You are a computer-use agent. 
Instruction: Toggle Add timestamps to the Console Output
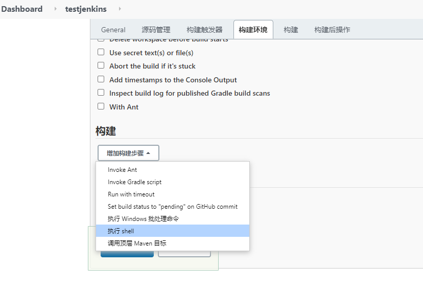(101, 79)
